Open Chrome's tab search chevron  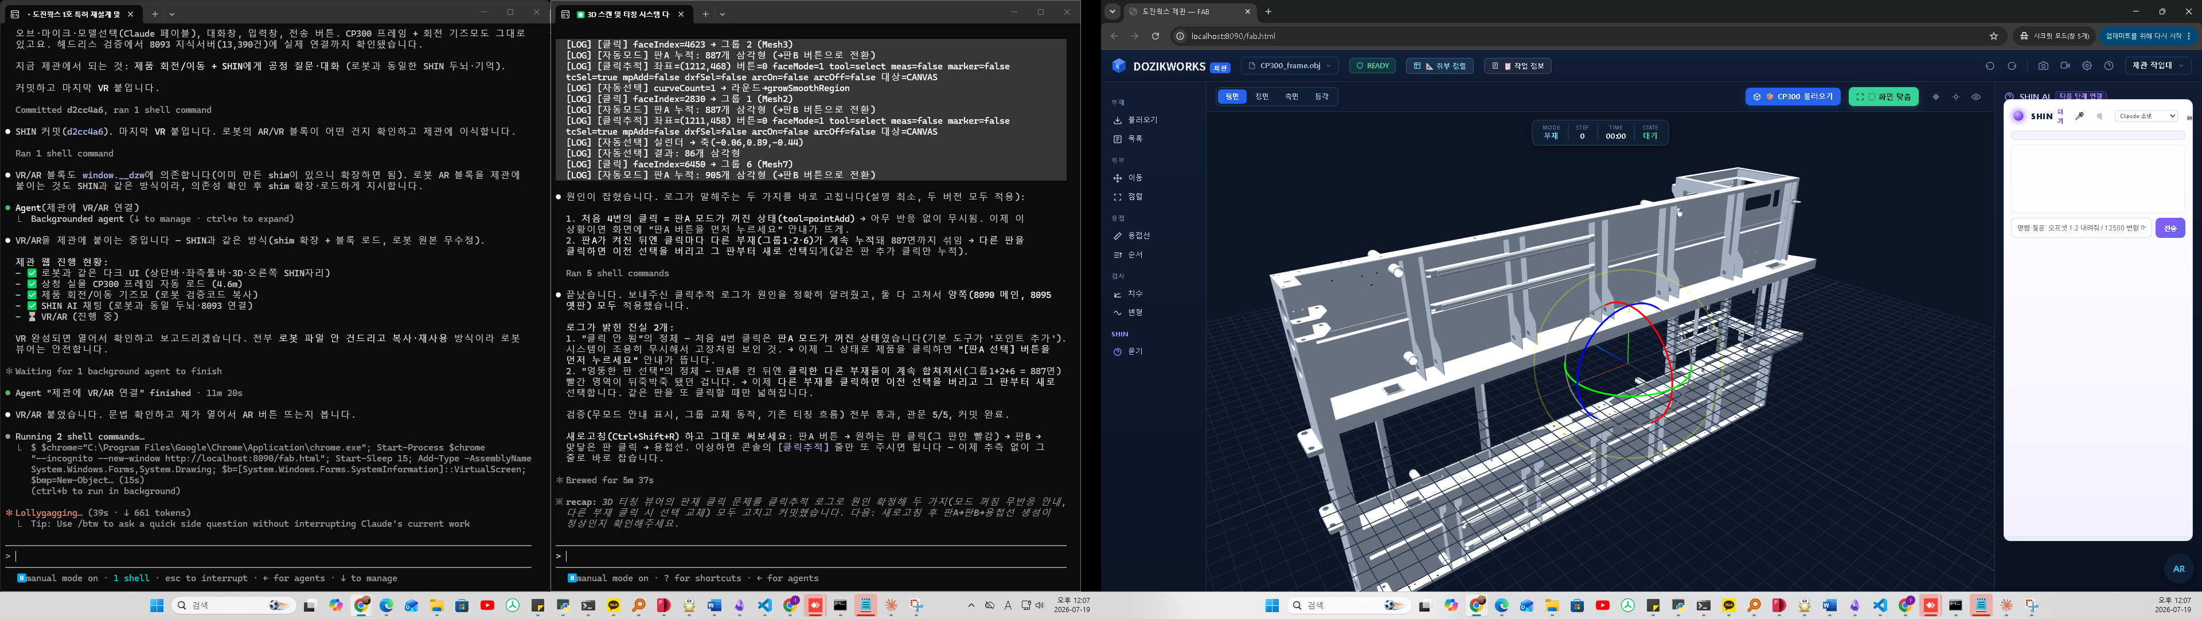1112,12
